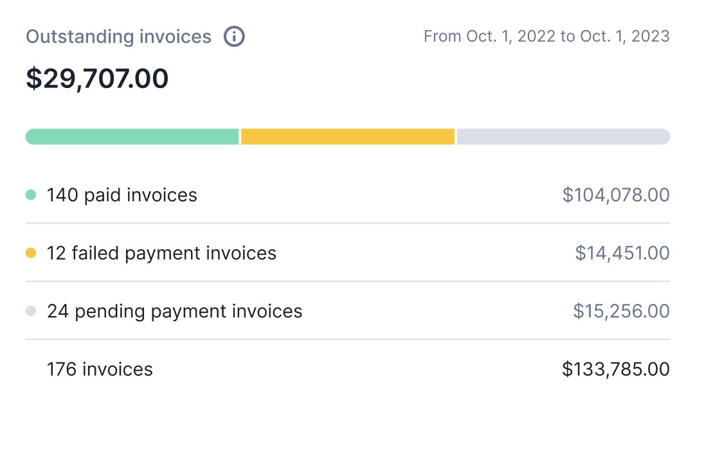The image size is (715, 451).
Task: Select the green paid segment of the bar
Action: [x=132, y=137]
